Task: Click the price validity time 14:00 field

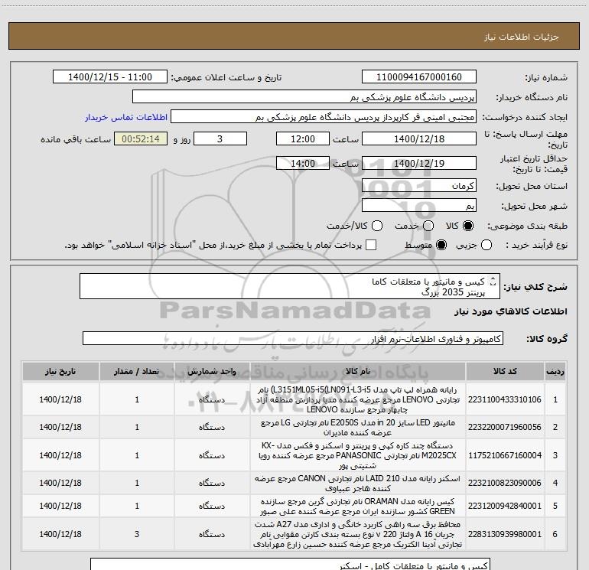Action: click(x=303, y=163)
